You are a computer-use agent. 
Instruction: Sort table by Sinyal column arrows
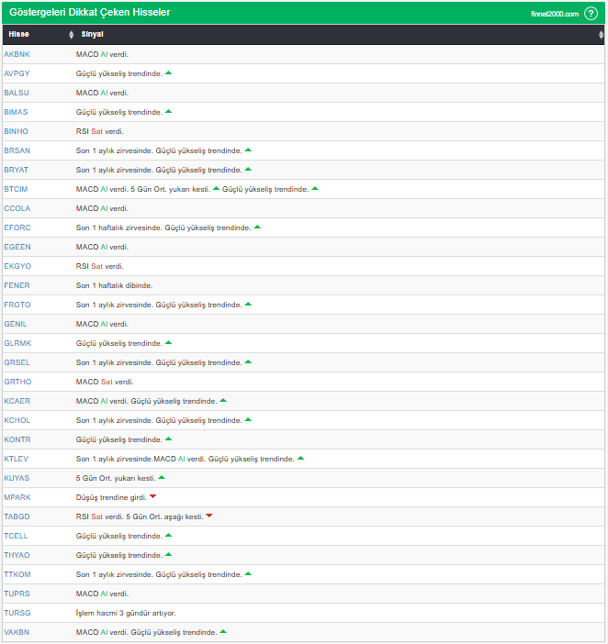pos(601,34)
